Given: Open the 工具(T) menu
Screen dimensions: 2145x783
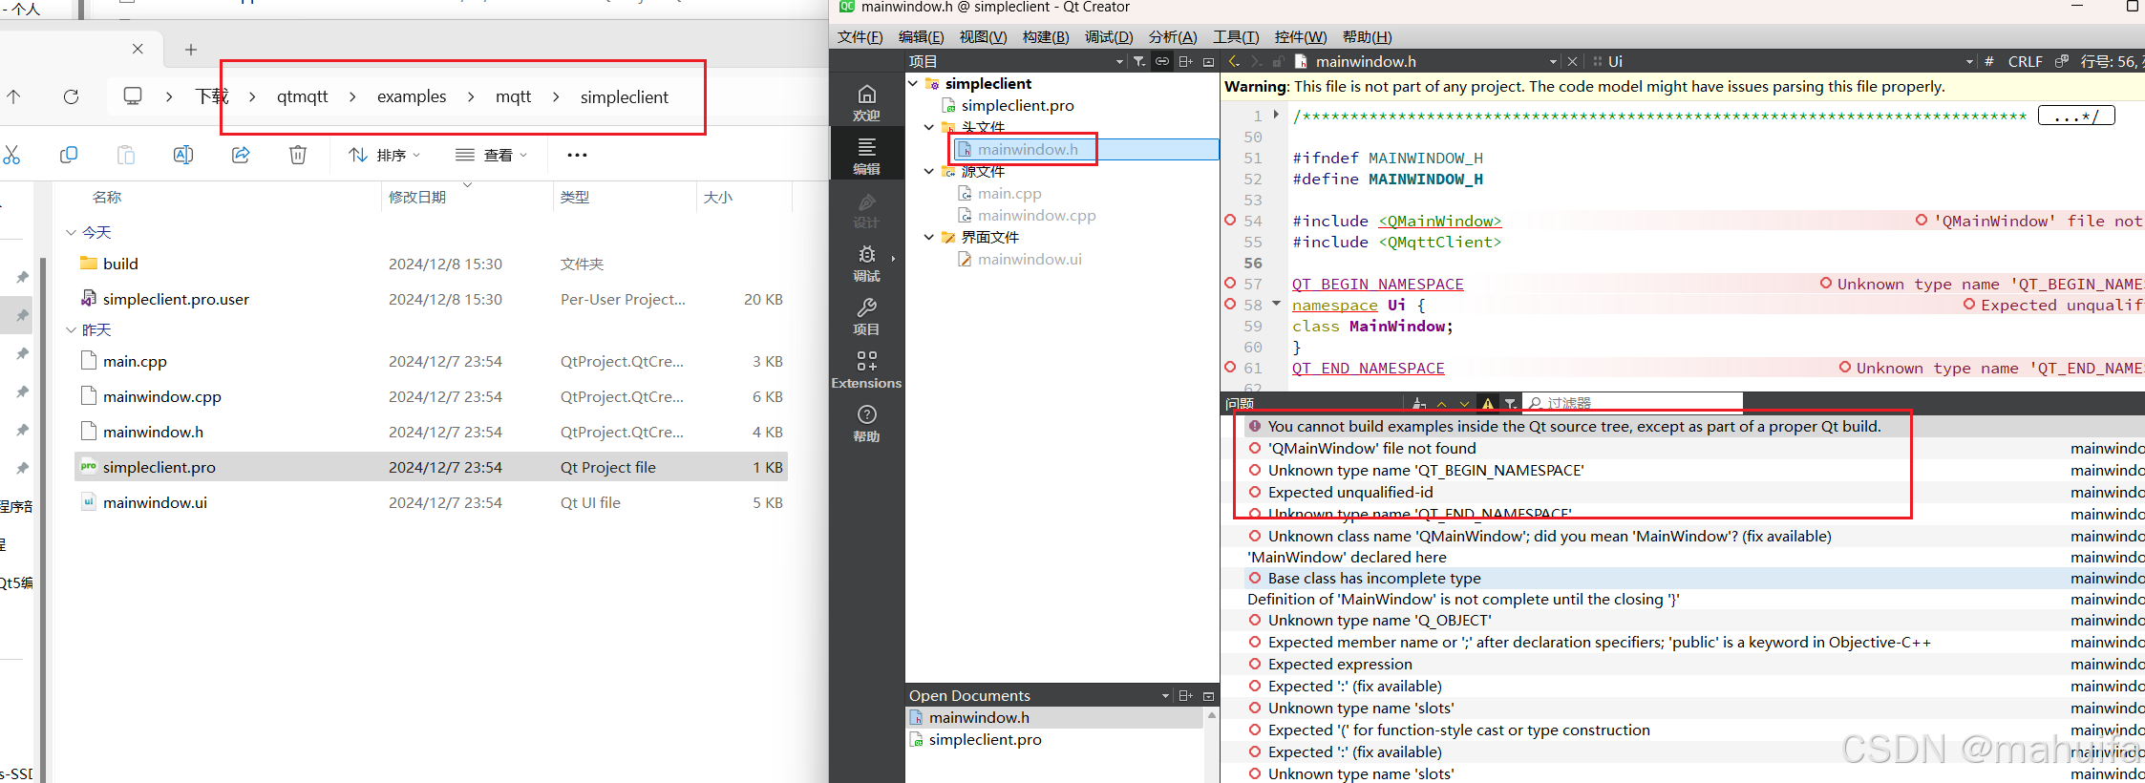Looking at the screenshot, I should click(x=1236, y=36).
